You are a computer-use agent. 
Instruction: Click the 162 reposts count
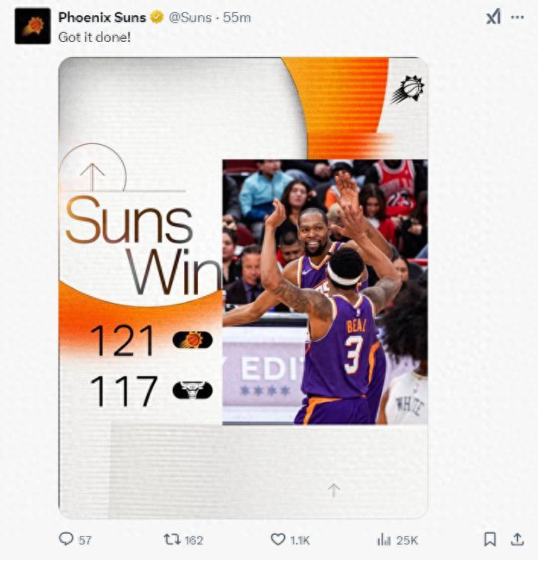tap(194, 540)
